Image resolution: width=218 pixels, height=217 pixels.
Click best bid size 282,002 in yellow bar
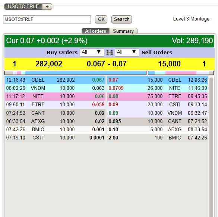pyautogui.click(x=49, y=64)
